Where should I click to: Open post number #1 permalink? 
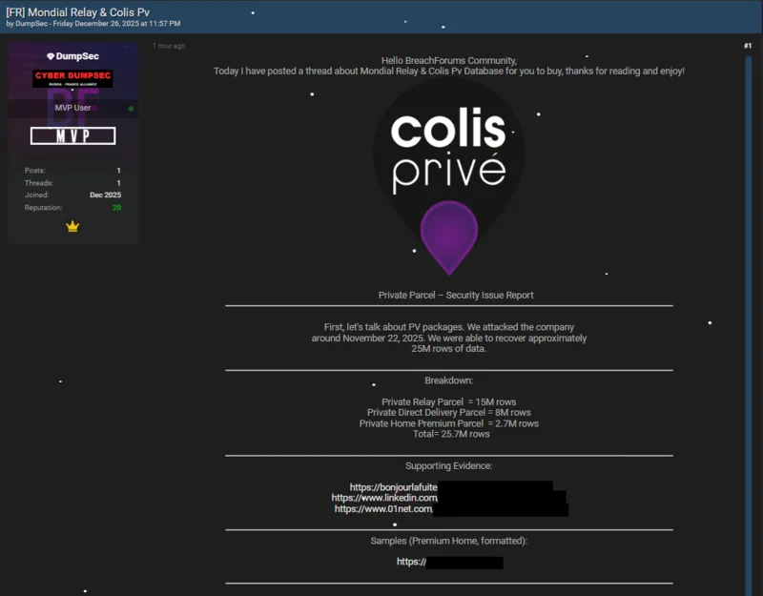coord(748,46)
